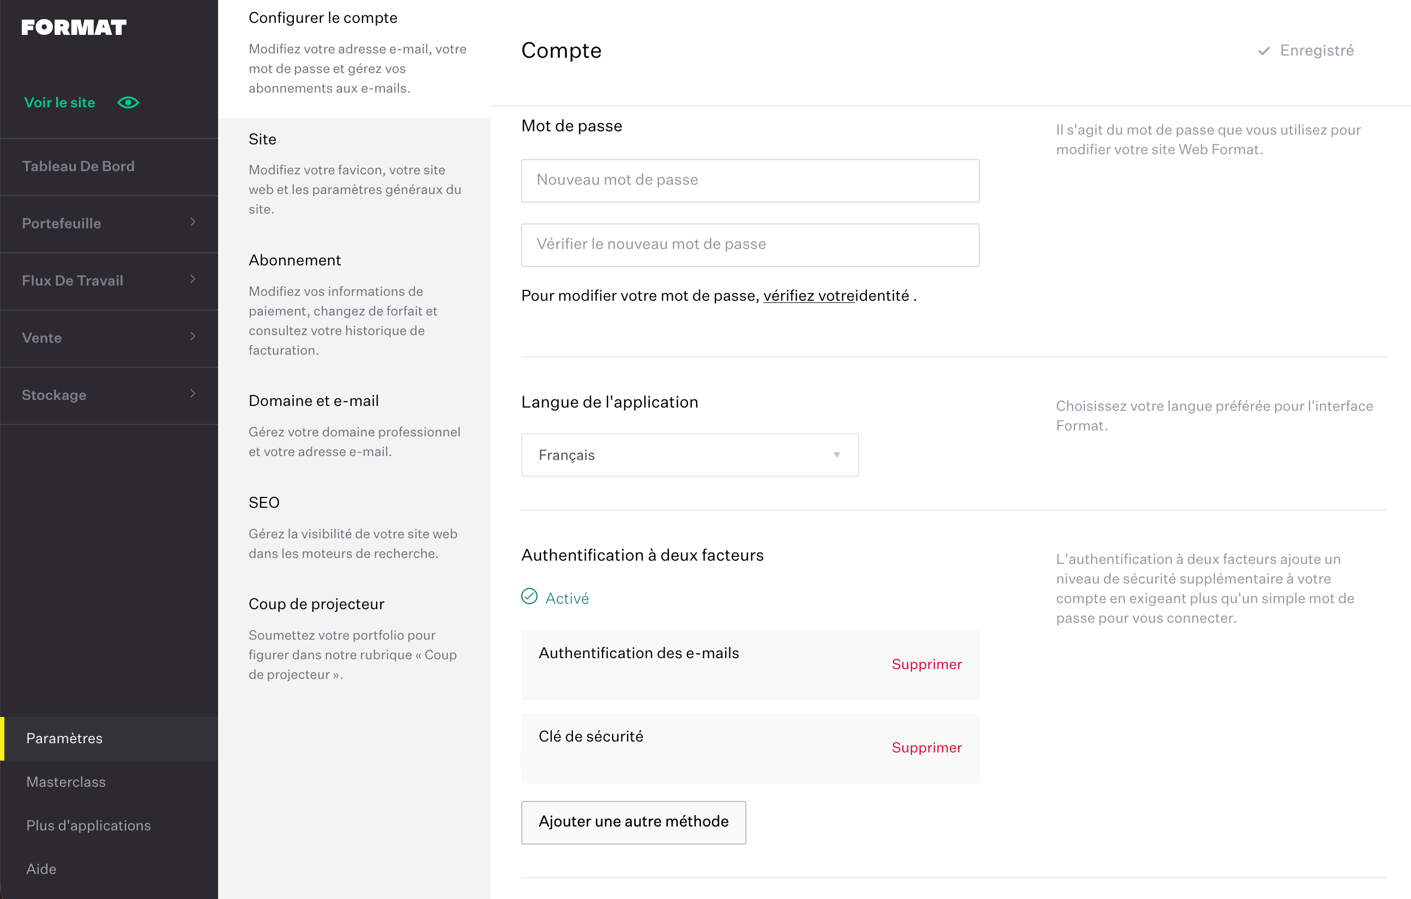Click Supprimer for Clé de sécurité

(x=926, y=748)
